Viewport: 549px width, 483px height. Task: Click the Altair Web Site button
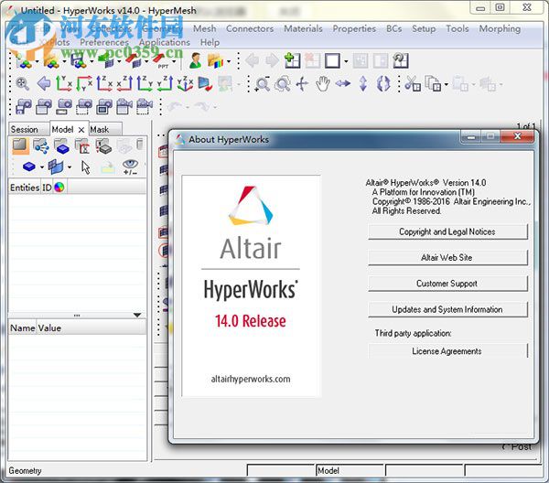coord(447,258)
